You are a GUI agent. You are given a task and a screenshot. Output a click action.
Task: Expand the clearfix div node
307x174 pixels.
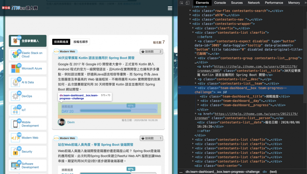point(193,28)
